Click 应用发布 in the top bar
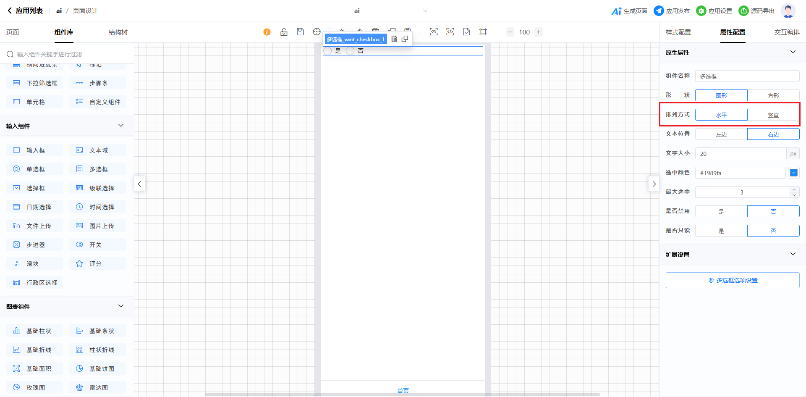Screen dimensions: 806x397 point(672,11)
